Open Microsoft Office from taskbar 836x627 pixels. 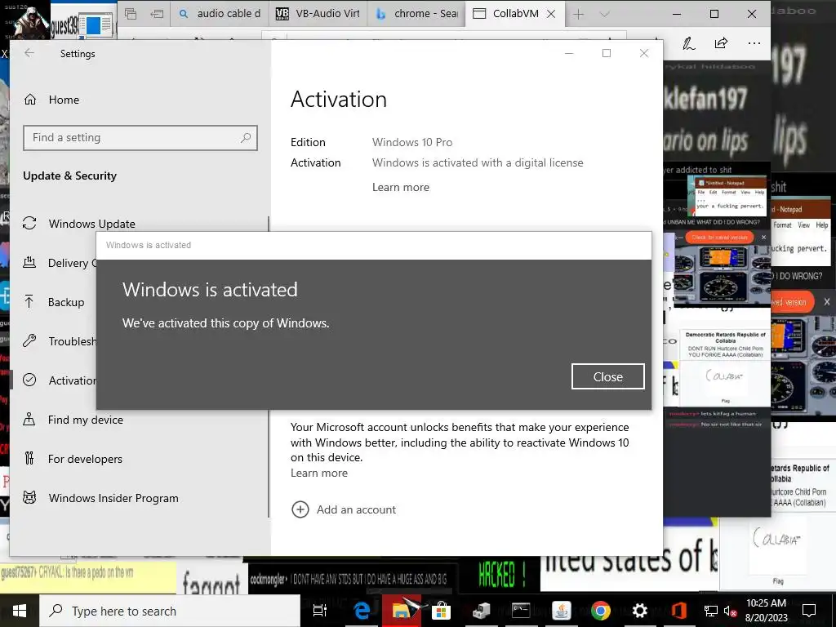point(678,611)
